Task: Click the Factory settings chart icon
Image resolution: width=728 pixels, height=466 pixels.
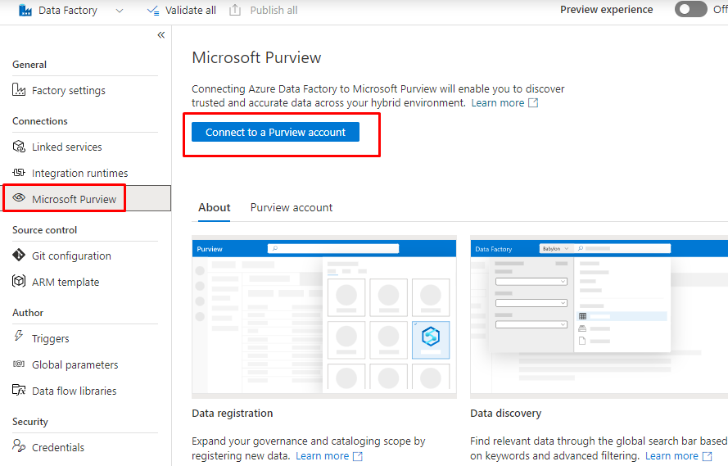Action: click(x=19, y=90)
